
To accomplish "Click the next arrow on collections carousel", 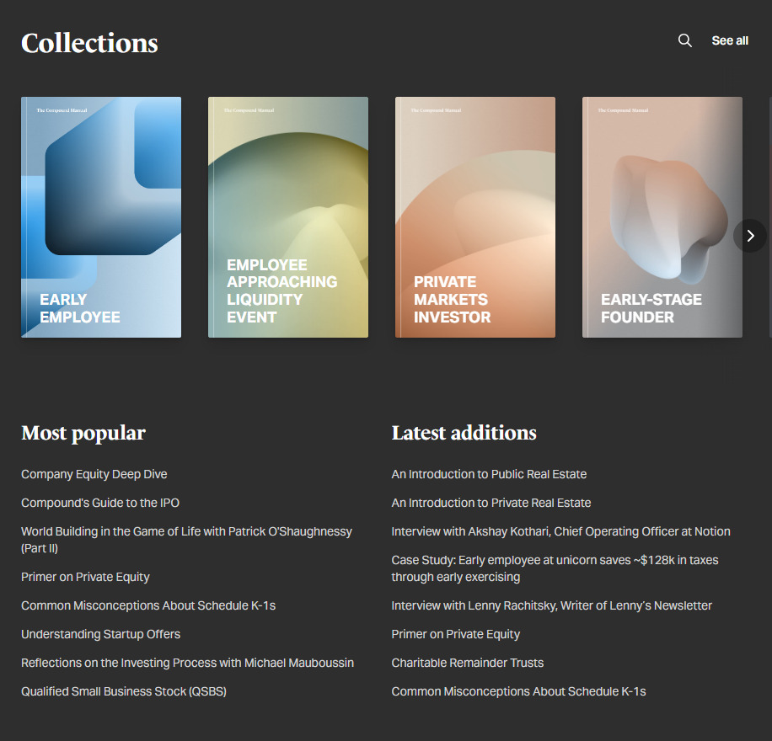I will [x=749, y=236].
